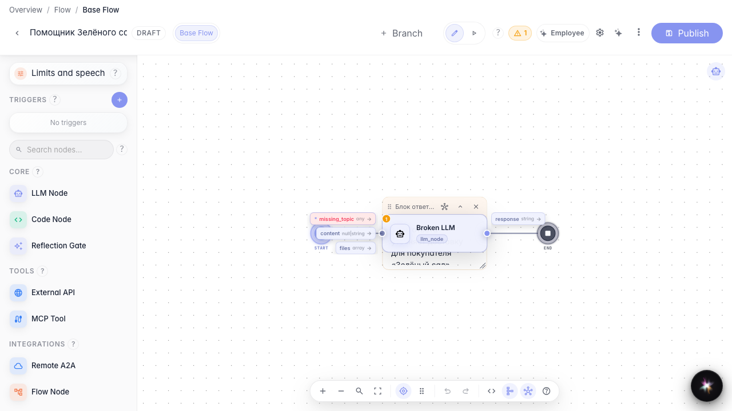The height and width of the screenshot is (411, 732).
Task: Click the Branch button
Action: click(401, 33)
